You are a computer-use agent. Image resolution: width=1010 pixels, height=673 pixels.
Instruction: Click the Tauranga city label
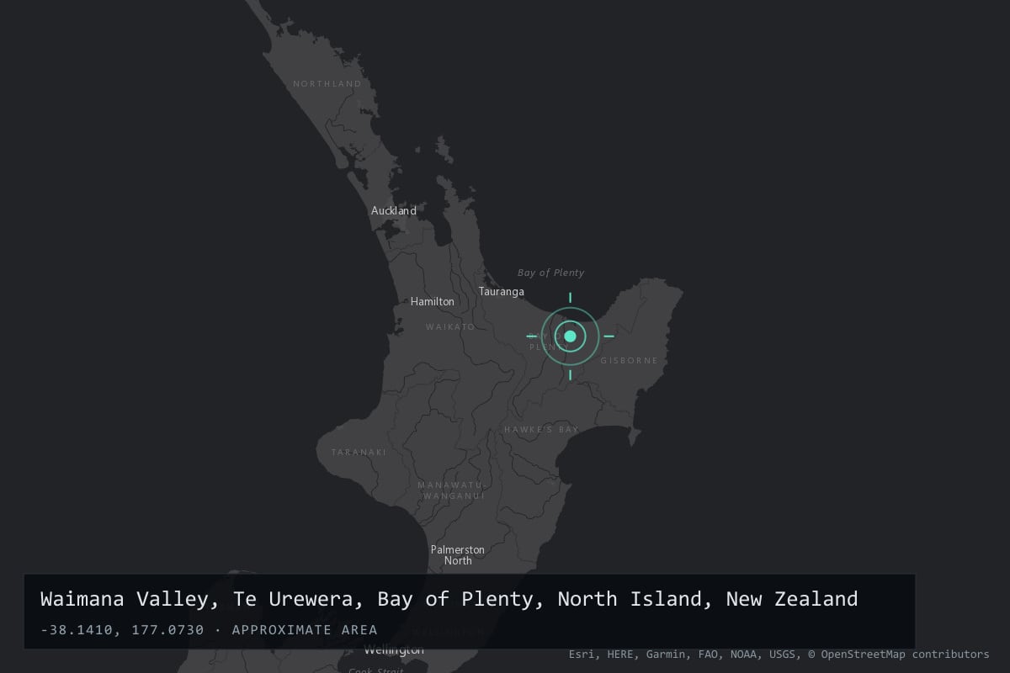point(502,291)
